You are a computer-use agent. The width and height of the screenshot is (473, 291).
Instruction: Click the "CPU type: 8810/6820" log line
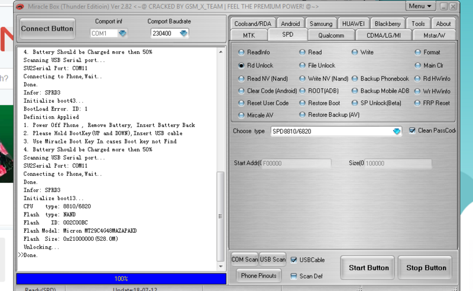57,207
